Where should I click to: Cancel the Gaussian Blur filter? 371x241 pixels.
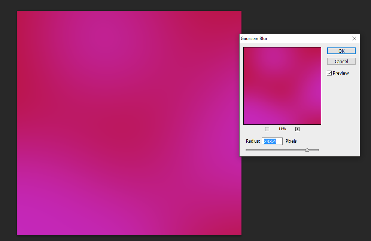pos(341,61)
